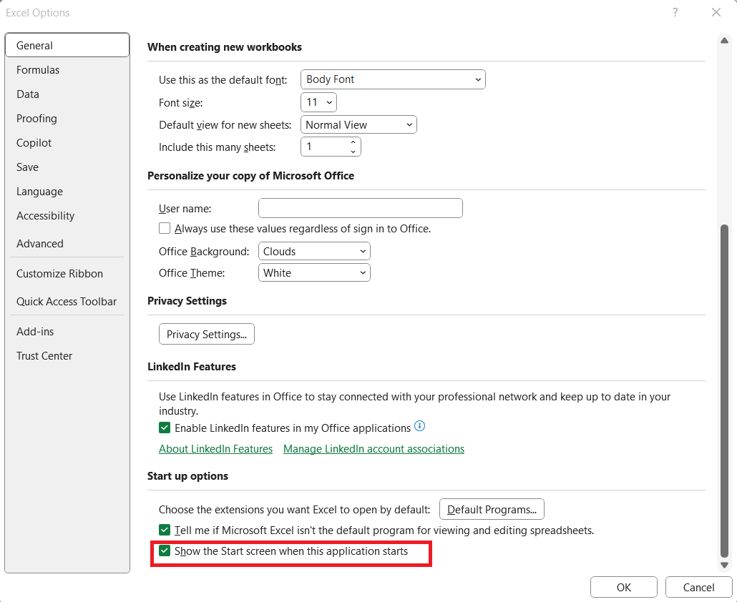
Task: Uncheck Show the Start screen option
Action: coord(165,551)
